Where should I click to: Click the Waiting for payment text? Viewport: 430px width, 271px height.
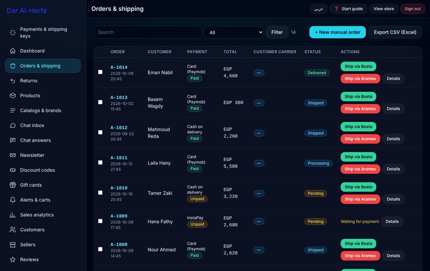[x=360, y=222]
